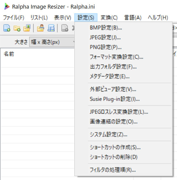The image size is (177, 180).
Task: Select ショートカットの削除(D) entry
Action: click(x=124, y=157)
